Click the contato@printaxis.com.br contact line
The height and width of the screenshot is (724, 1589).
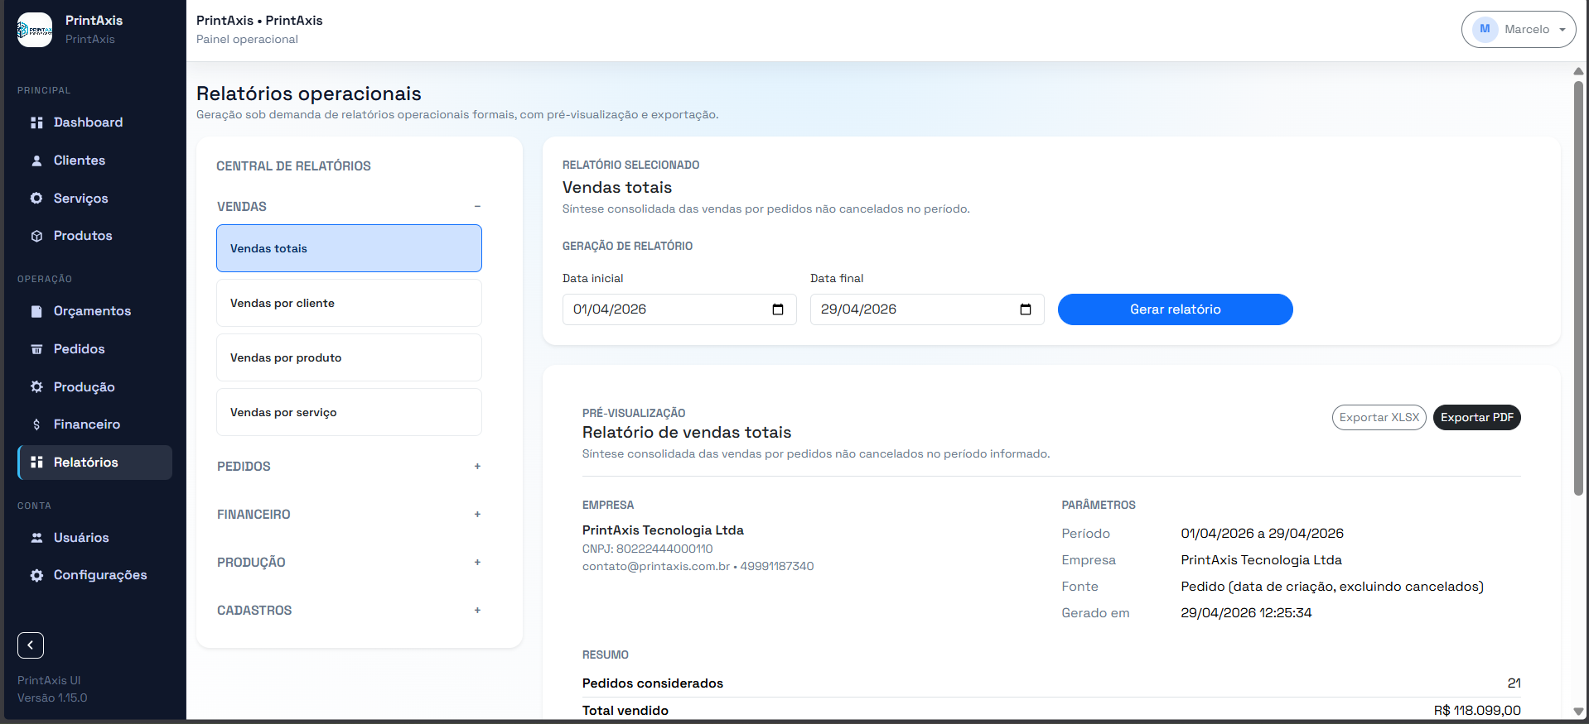698,567
